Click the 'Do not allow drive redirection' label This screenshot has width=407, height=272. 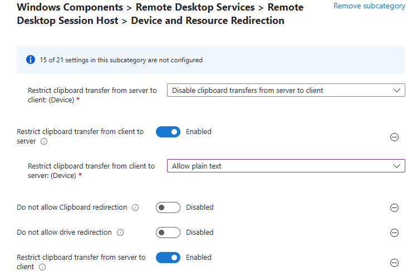64,233
